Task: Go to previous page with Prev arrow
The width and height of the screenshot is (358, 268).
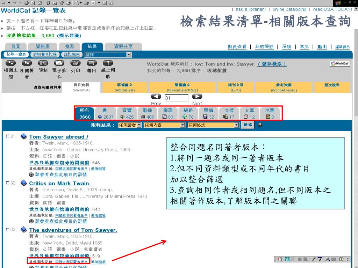Action: (156, 97)
